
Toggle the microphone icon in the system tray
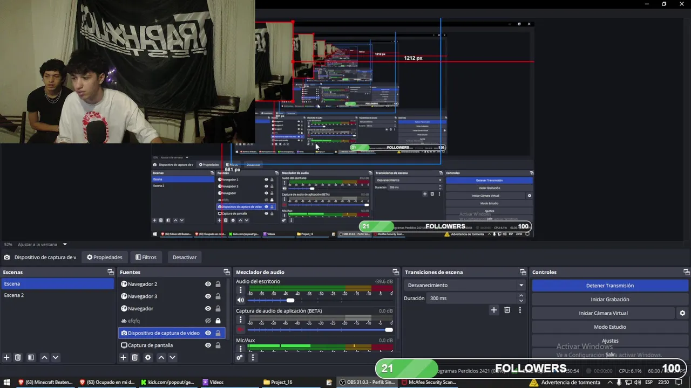pos(619,382)
